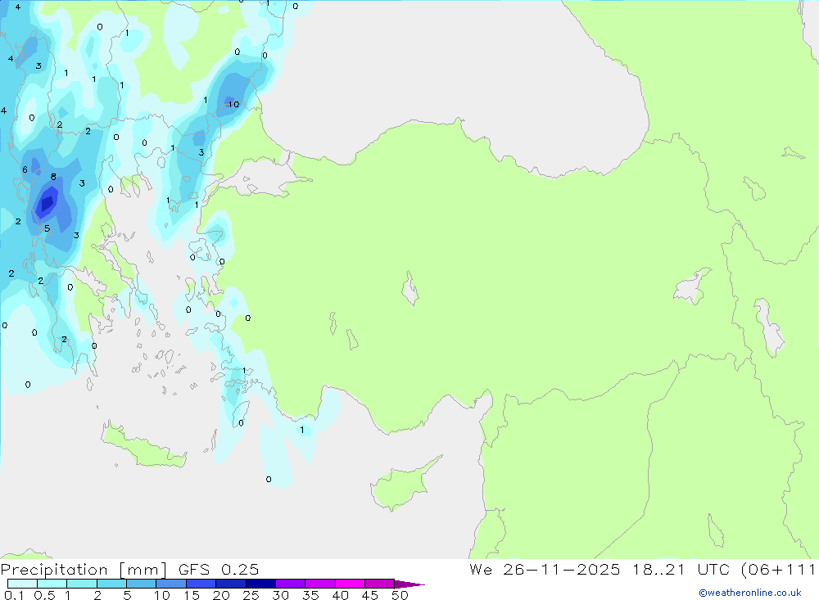Click the '50' label under the legend
Screen dimensions: 819x600
[x=400, y=595]
